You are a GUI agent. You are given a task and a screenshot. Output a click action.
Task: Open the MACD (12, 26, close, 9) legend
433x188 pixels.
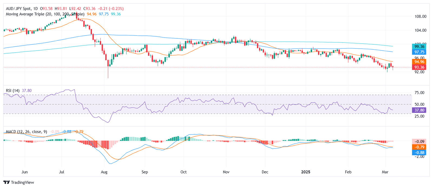pyautogui.click(x=26, y=132)
